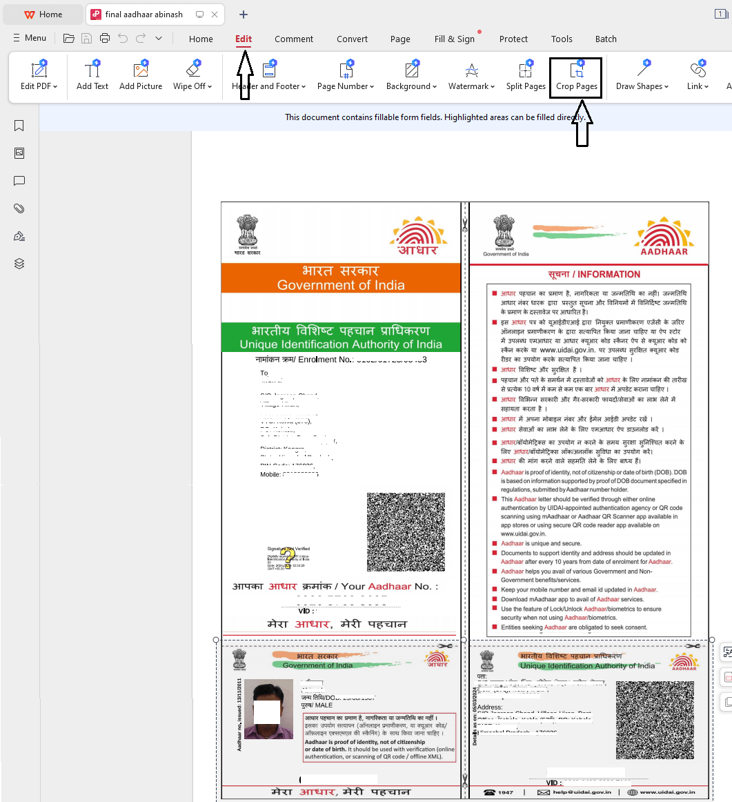The image size is (732, 802).
Task: Open the Background tool
Action: click(x=411, y=76)
